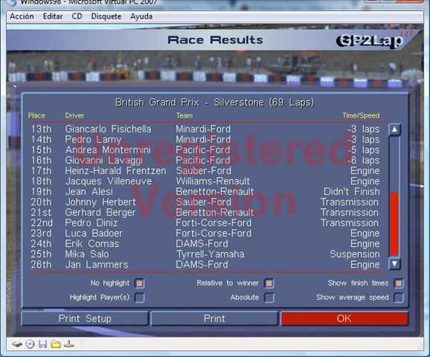Select the Pedro Diniz row

[205, 223]
